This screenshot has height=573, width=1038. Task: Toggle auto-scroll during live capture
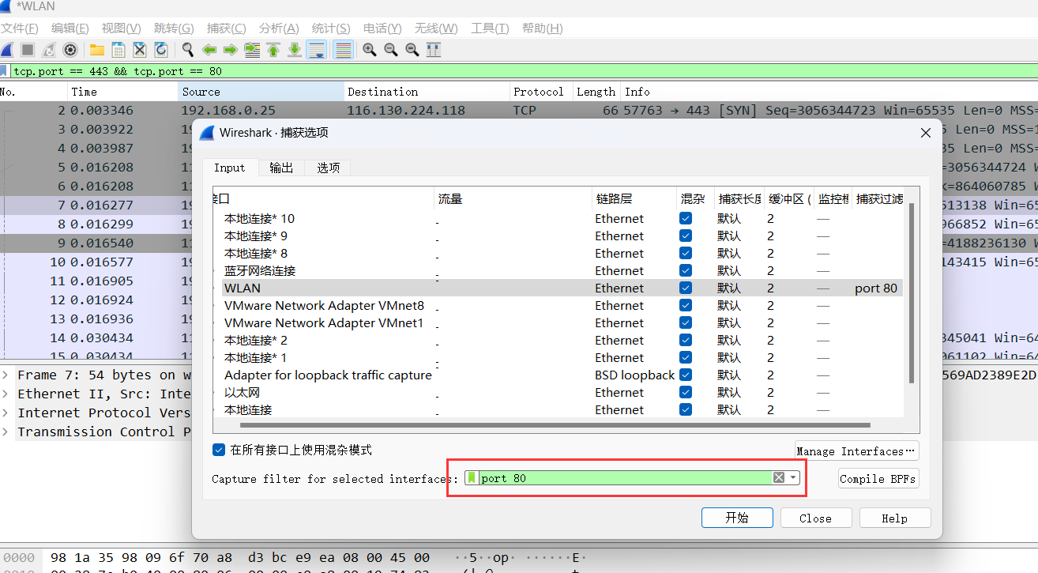[317, 50]
